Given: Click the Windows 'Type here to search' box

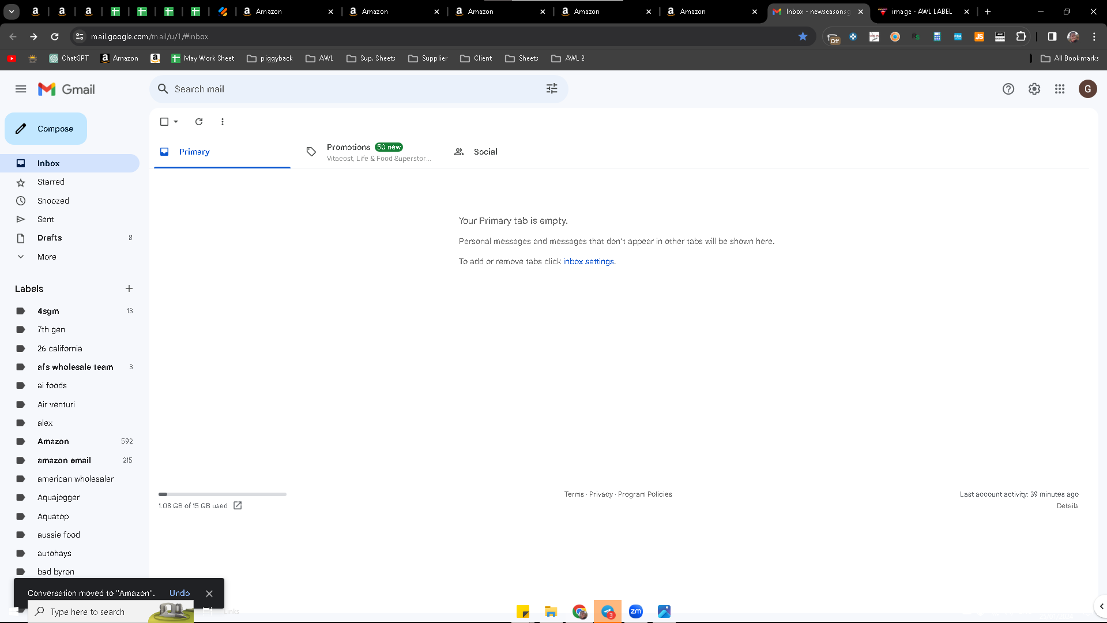Looking at the screenshot, I should coord(111,611).
